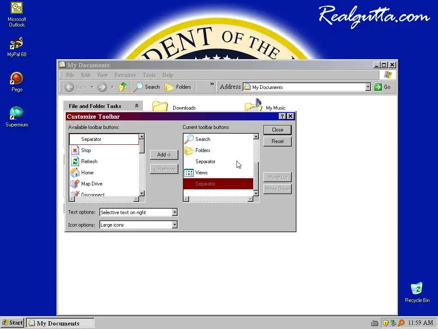The image size is (438, 329).
Task: Select Map Drive icon in available buttons
Action: [75, 184]
